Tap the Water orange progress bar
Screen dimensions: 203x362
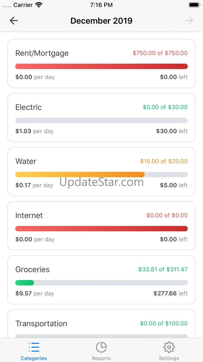point(80,175)
